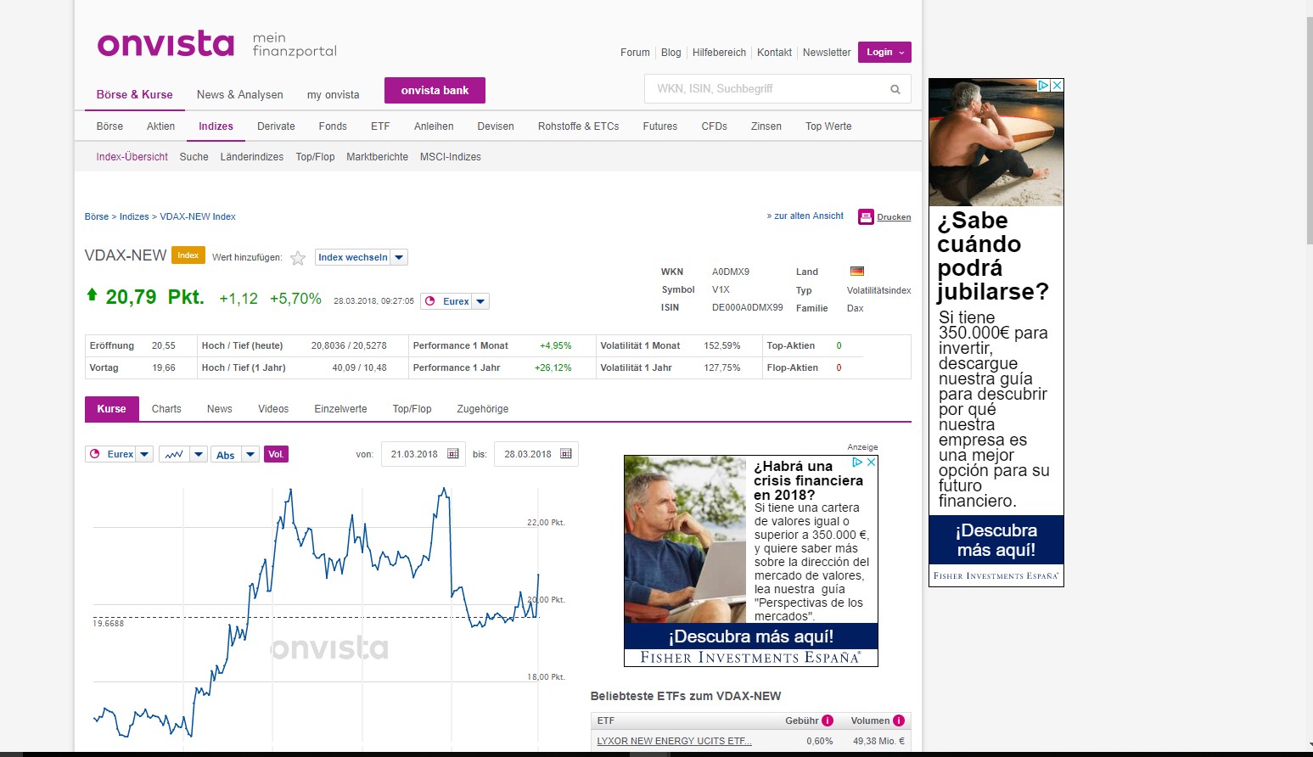This screenshot has width=1313, height=757.
Task: Click the Gebühr info icon
Action: click(x=828, y=721)
